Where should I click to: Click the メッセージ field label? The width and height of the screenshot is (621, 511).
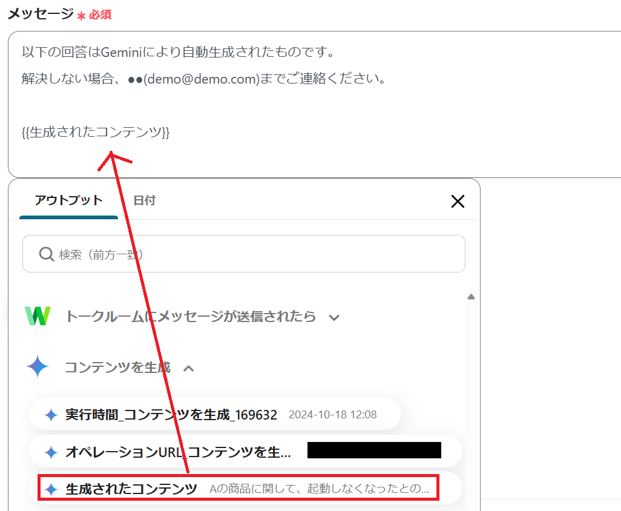pyautogui.click(x=41, y=14)
